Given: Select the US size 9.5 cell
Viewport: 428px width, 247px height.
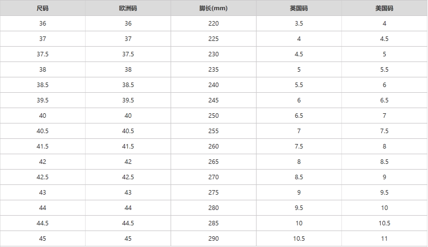Looking at the screenshot, I should coord(384,192).
